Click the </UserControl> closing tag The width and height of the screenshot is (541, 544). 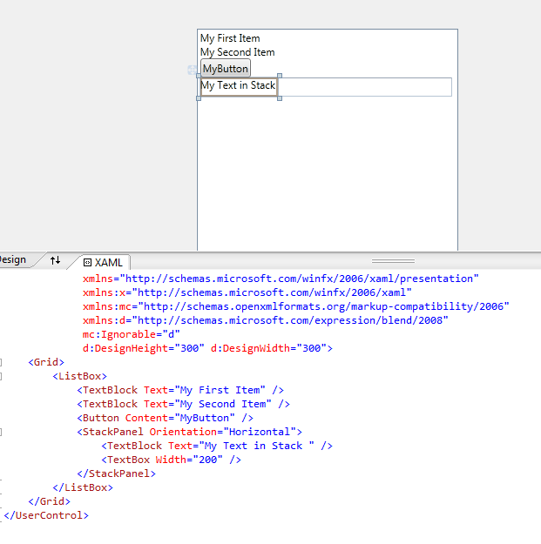tap(46, 515)
